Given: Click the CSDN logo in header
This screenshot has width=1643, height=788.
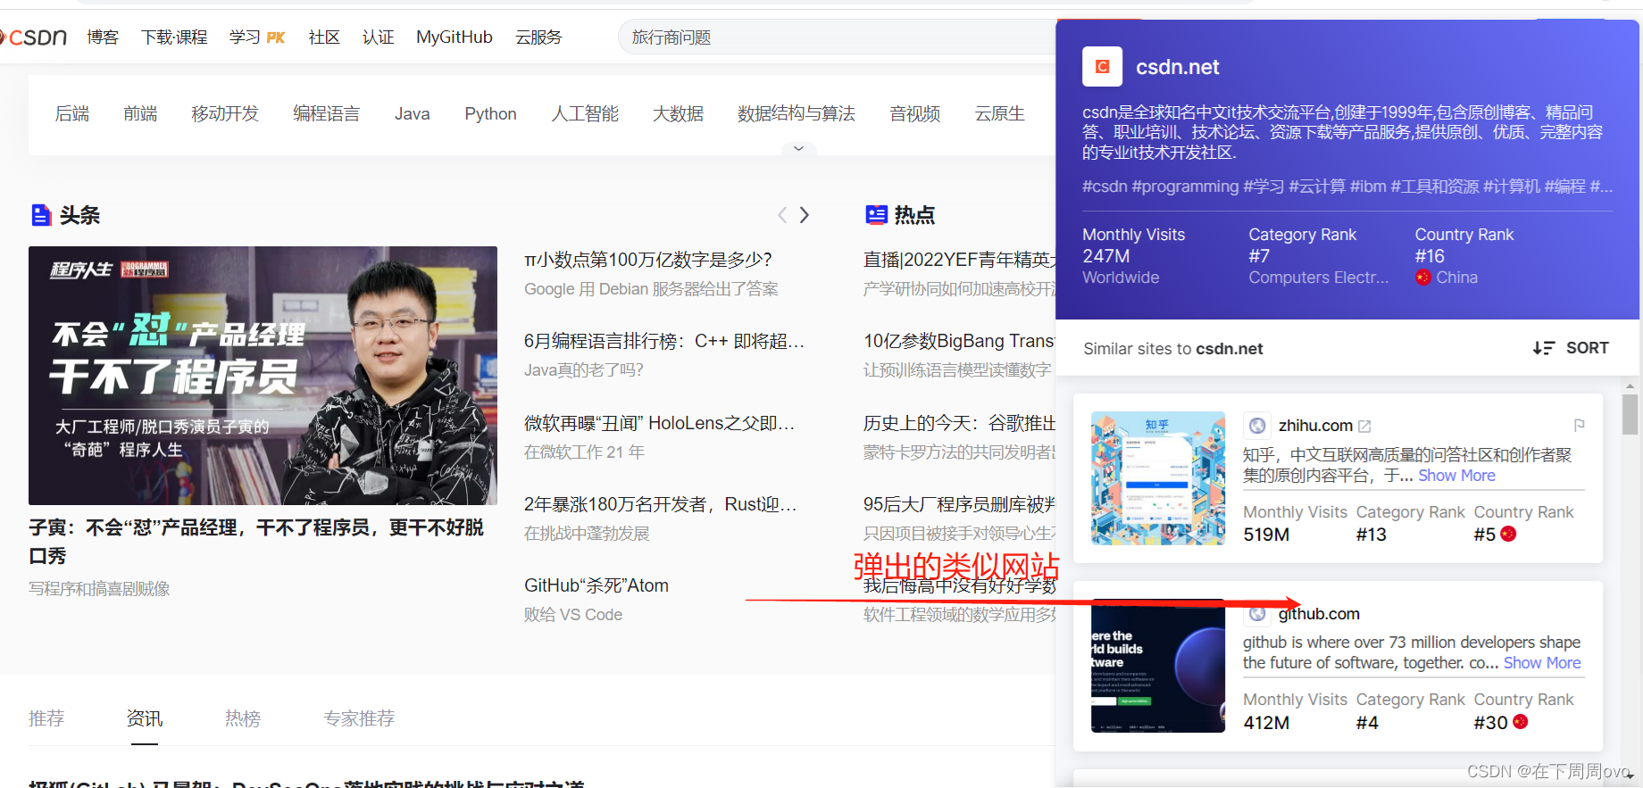Looking at the screenshot, I should [x=34, y=37].
